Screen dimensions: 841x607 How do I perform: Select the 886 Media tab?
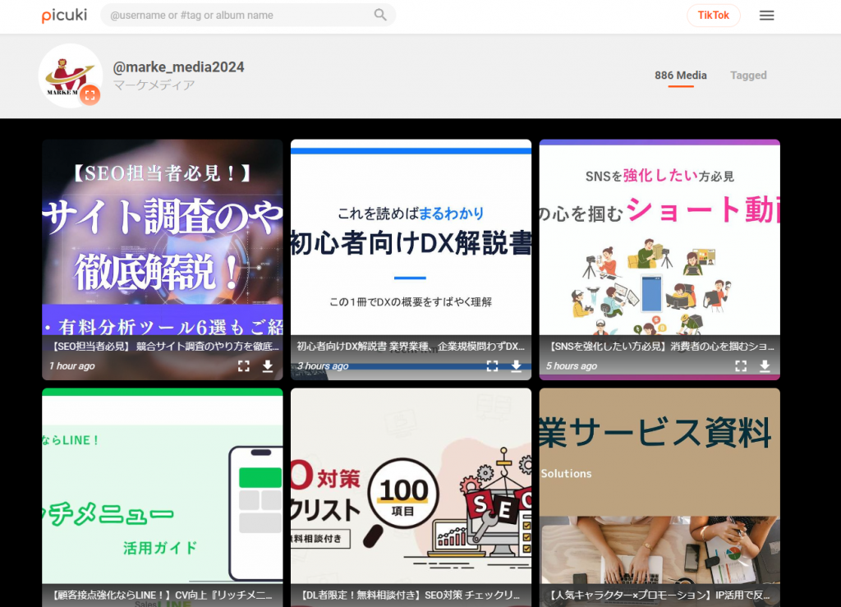[680, 75]
